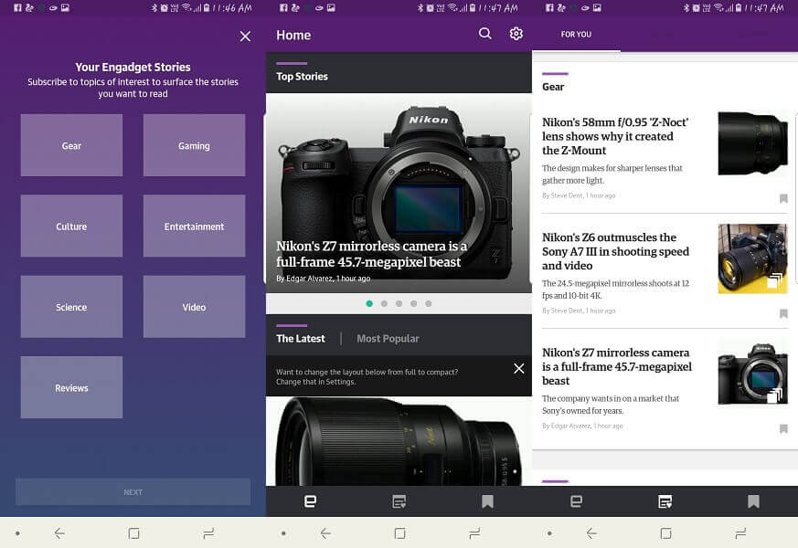Screen dimensions: 798x548
Task: Tap Android home button on first screen
Action: 133,533
